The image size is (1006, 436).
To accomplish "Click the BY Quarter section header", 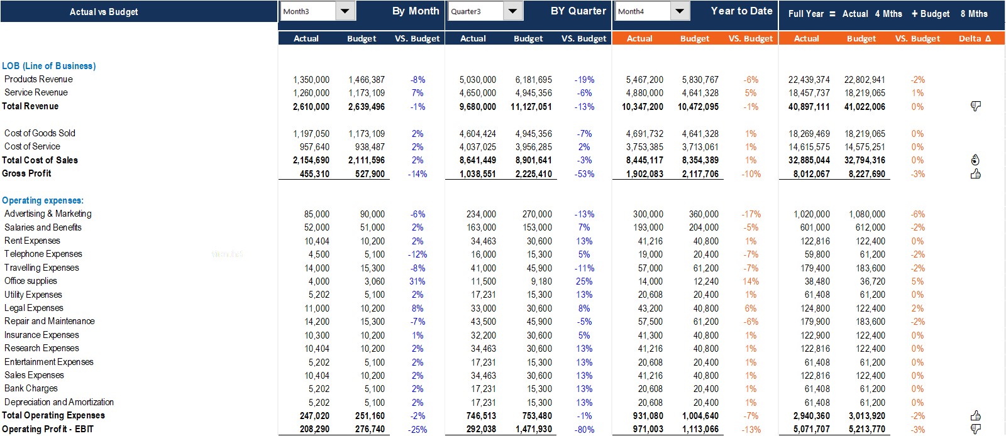I will (578, 11).
